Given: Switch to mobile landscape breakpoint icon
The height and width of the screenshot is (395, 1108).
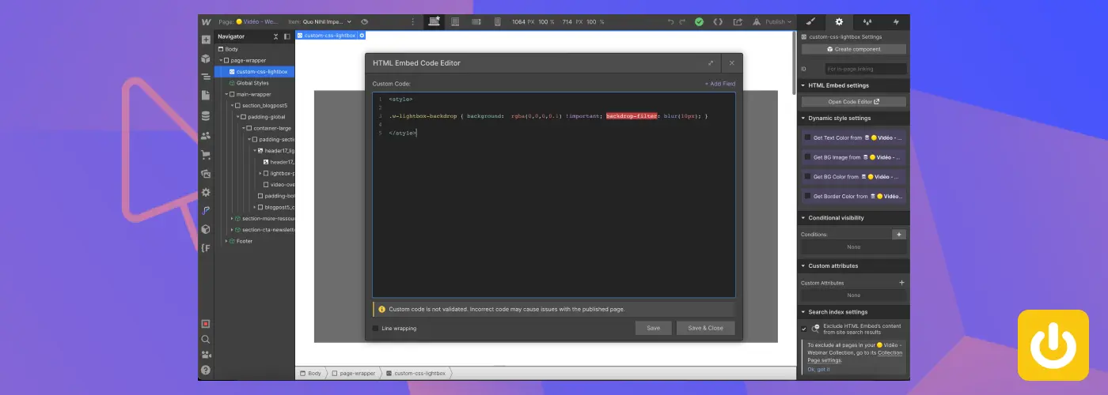Looking at the screenshot, I should [x=475, y=21].
